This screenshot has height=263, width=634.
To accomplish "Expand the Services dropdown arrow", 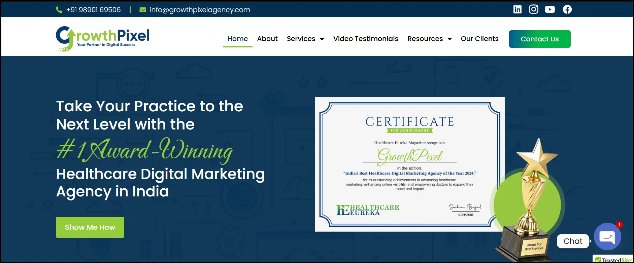I will pos(322,39).
